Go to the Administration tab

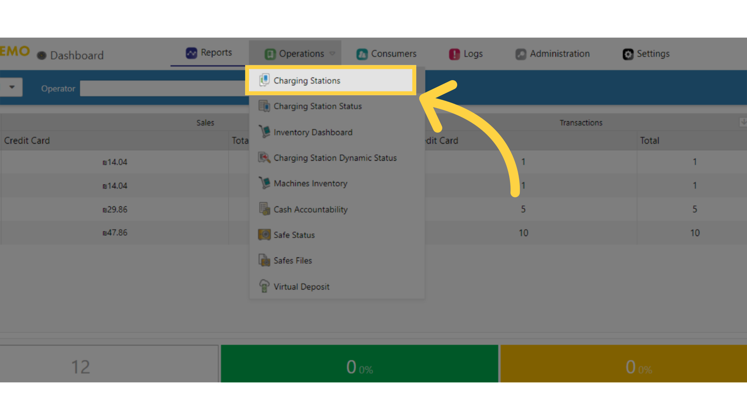click(552, 54)
